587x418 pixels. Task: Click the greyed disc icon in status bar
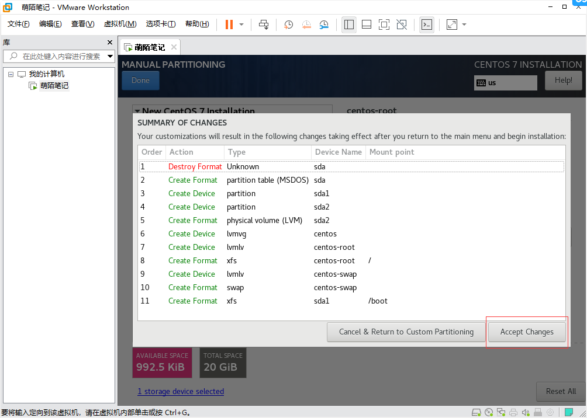pyautogui.click(x=550, y=412)
